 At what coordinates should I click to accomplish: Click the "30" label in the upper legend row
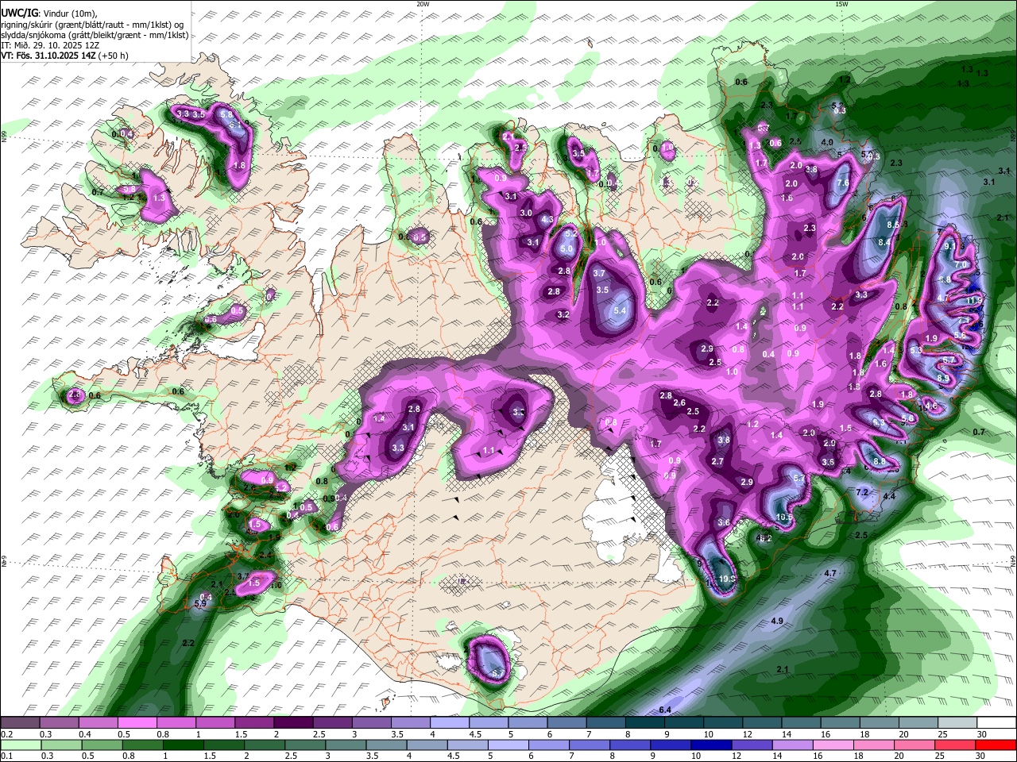982,734
